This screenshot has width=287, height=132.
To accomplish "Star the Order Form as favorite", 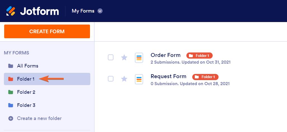I will [124, 57].
